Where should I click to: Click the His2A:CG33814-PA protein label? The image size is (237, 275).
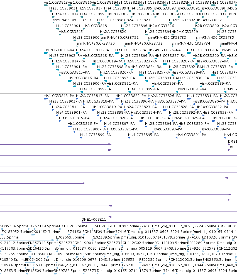[69, 107]
